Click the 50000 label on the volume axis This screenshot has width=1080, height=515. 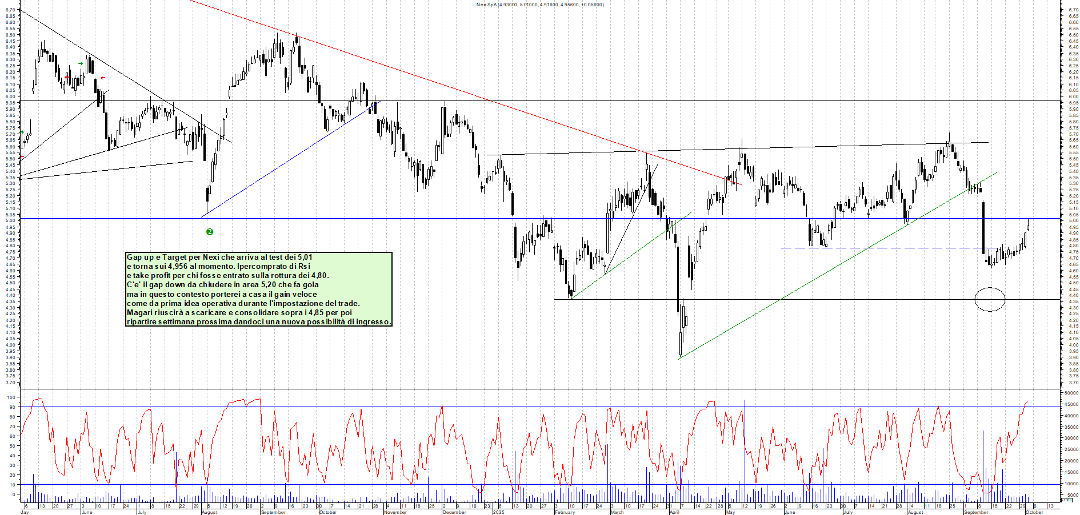click(x=1071, y=393)
